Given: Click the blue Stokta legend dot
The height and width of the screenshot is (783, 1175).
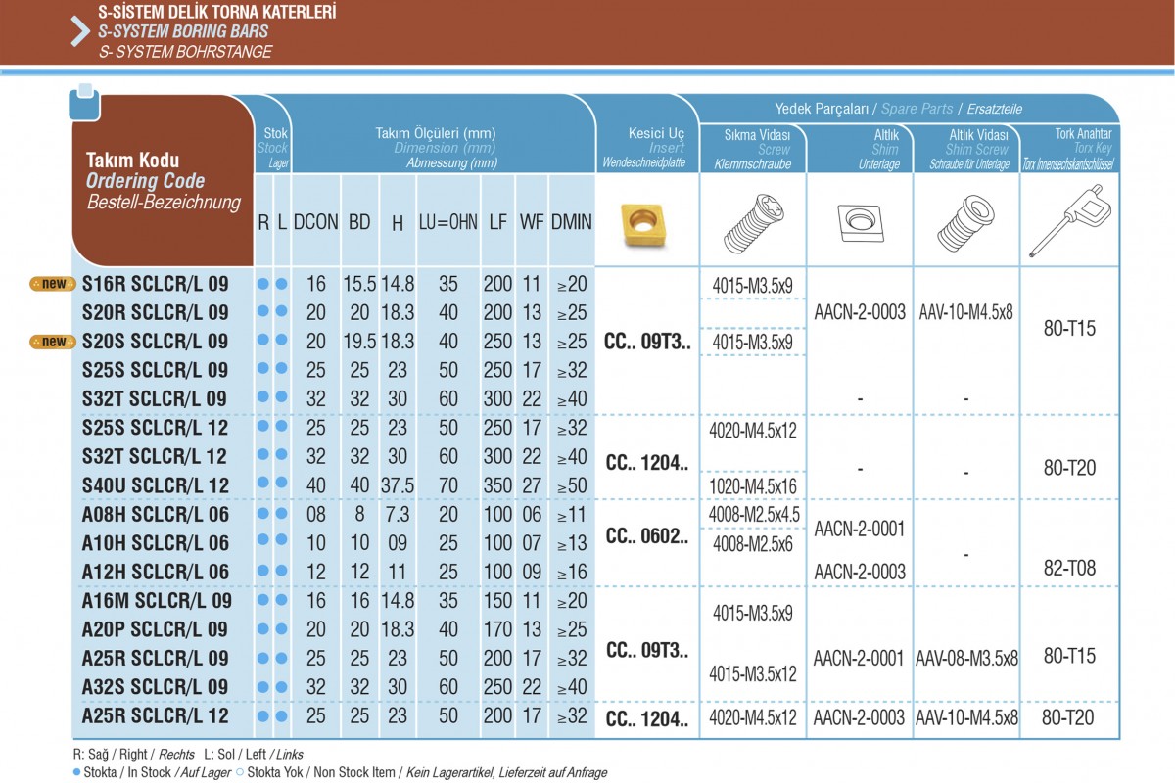Looking at the screenshot, I should 77,772.
